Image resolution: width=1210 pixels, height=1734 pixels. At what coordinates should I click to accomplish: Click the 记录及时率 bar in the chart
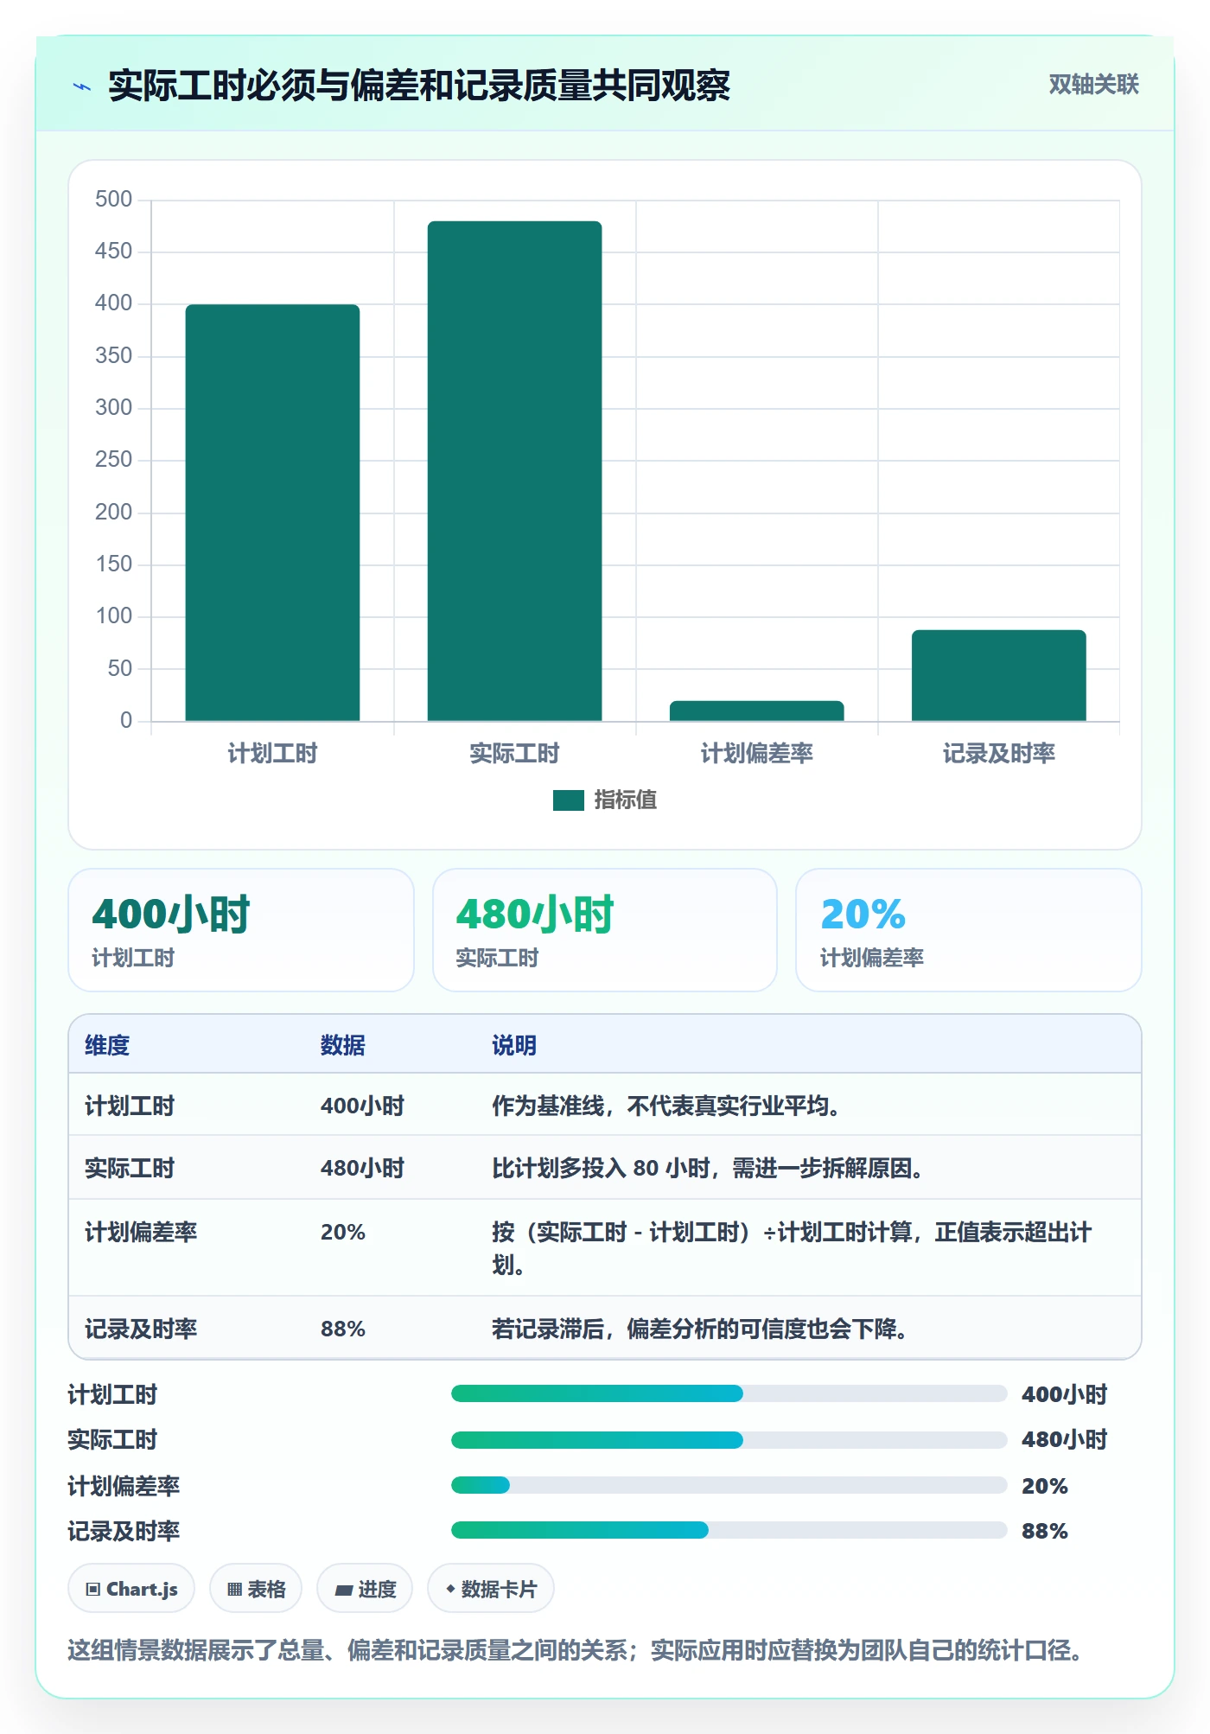(x=998, y=675)
